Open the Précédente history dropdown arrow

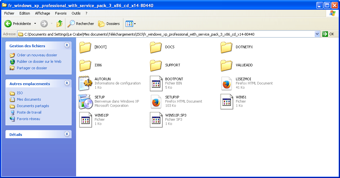[35, 24]
